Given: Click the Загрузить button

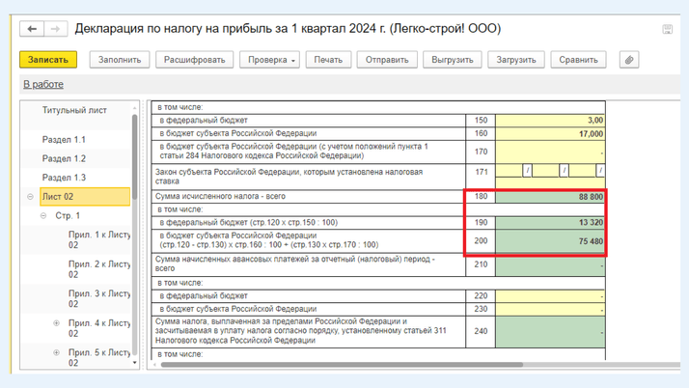Looking at the screenshot, I should click(x=516, y=60).
